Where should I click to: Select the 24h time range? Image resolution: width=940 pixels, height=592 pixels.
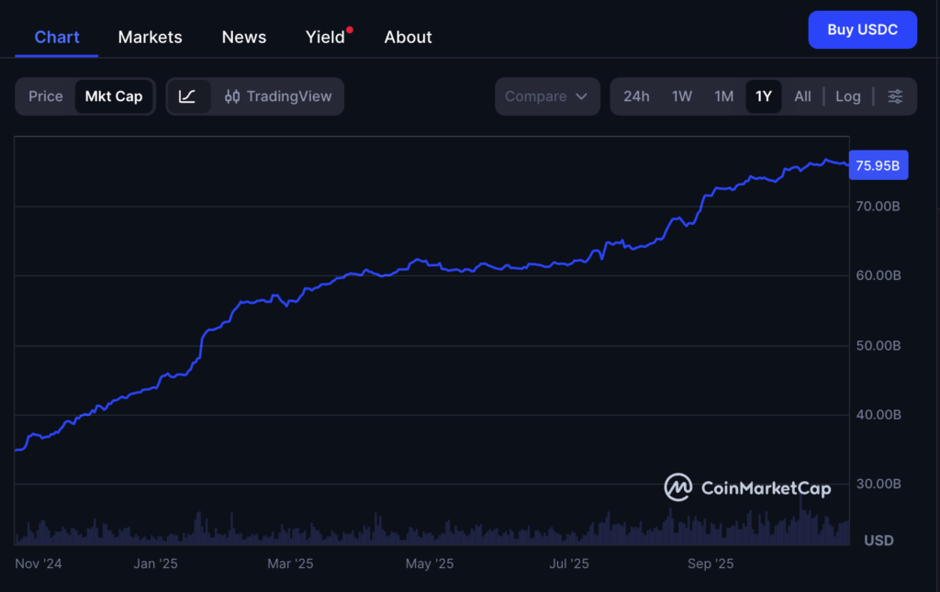tap(636, 95)
